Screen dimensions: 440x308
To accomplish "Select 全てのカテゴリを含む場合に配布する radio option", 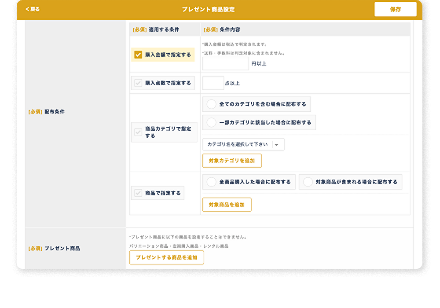I will [x=212, y=104].
